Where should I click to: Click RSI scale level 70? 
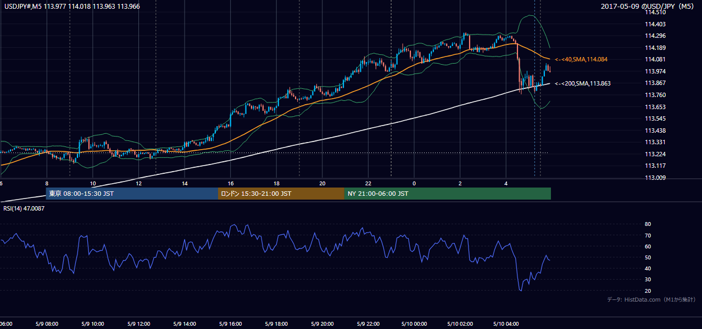pyautogui.click(x=648, y=235)
